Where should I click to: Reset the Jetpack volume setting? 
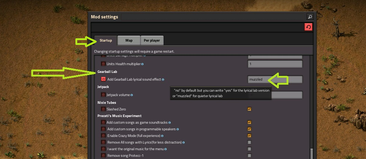coord(103,95)
